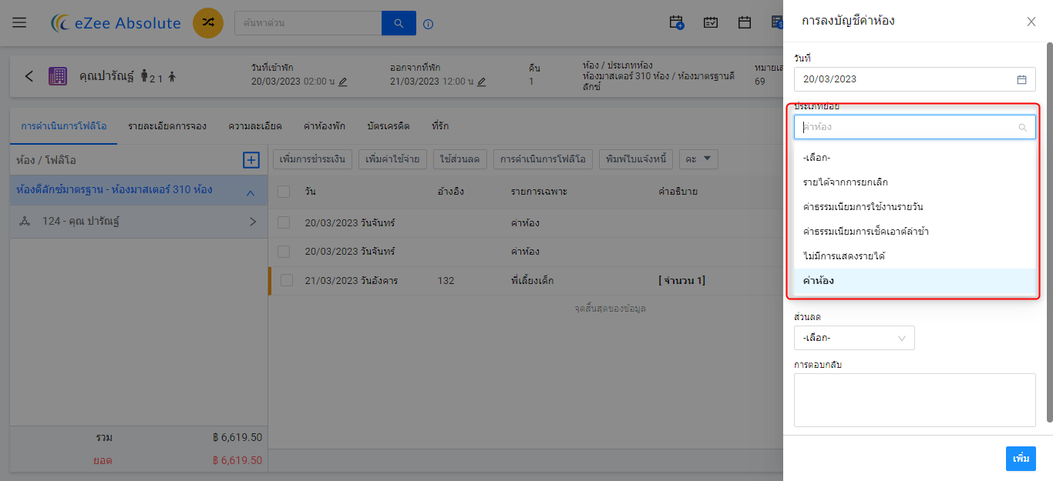Screen dimensions: 1053x481
Task: Click the red ยอด balance ฿ 6,619.50
Action: click(x=237, y=460)
